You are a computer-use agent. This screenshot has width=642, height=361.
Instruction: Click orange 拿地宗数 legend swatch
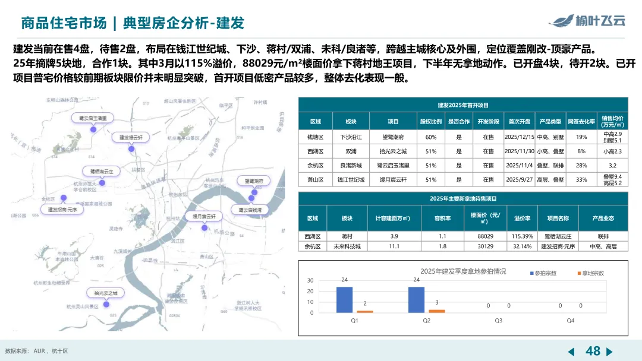coord(580,273)
